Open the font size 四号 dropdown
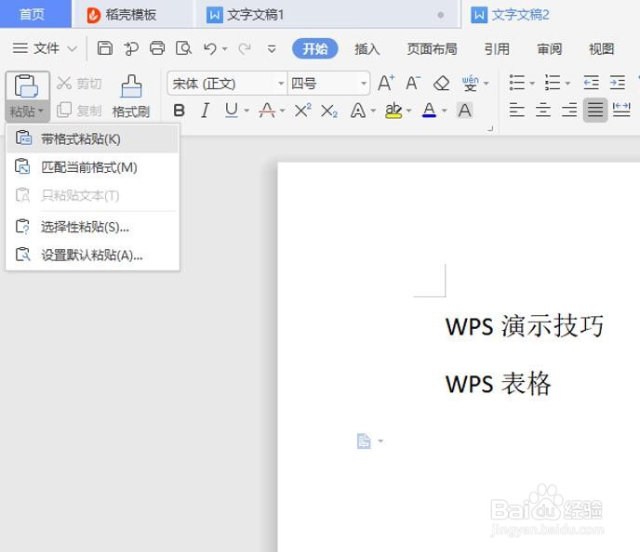This screenshot has height=552, width=640. [364, 84]
